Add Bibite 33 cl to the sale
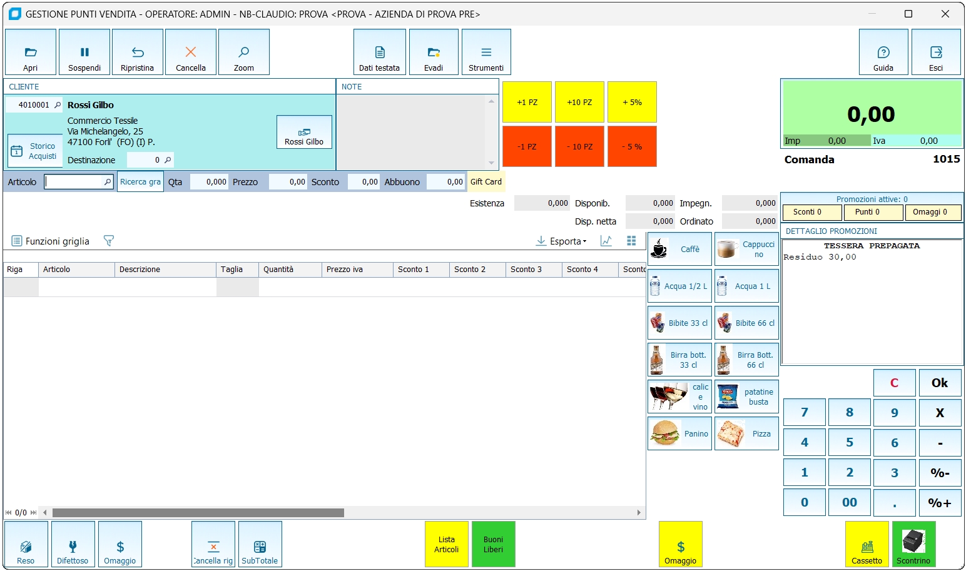The width and height of the screenshot is (966, 571). click(679, 323)
